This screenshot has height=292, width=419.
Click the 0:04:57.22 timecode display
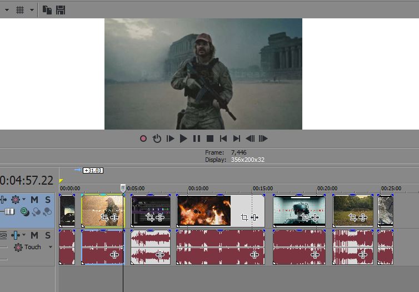click(x=27, y=181)
